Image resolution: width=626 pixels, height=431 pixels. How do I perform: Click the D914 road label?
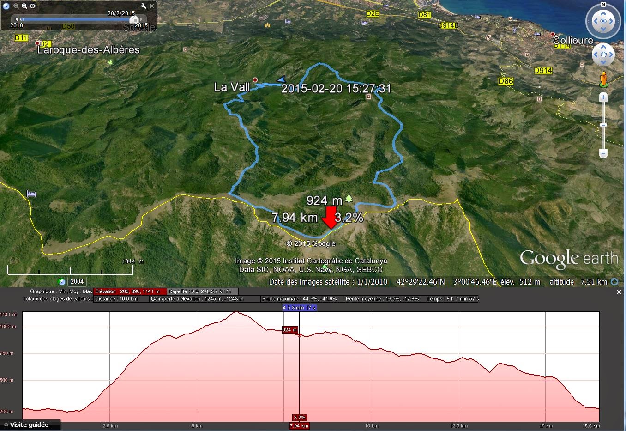543,70
